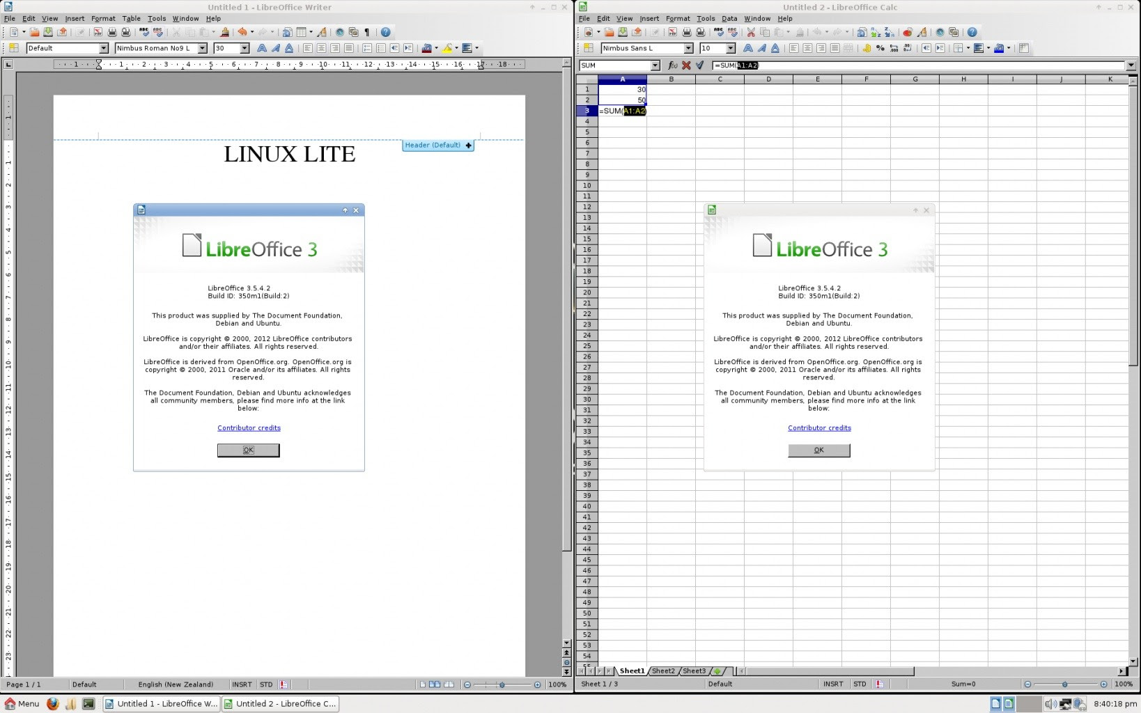This screenshot has height=713, width=1141.
Task: Open the Nimbus Roman No9 L font dropdown
Action: click(x=203, y=48)
